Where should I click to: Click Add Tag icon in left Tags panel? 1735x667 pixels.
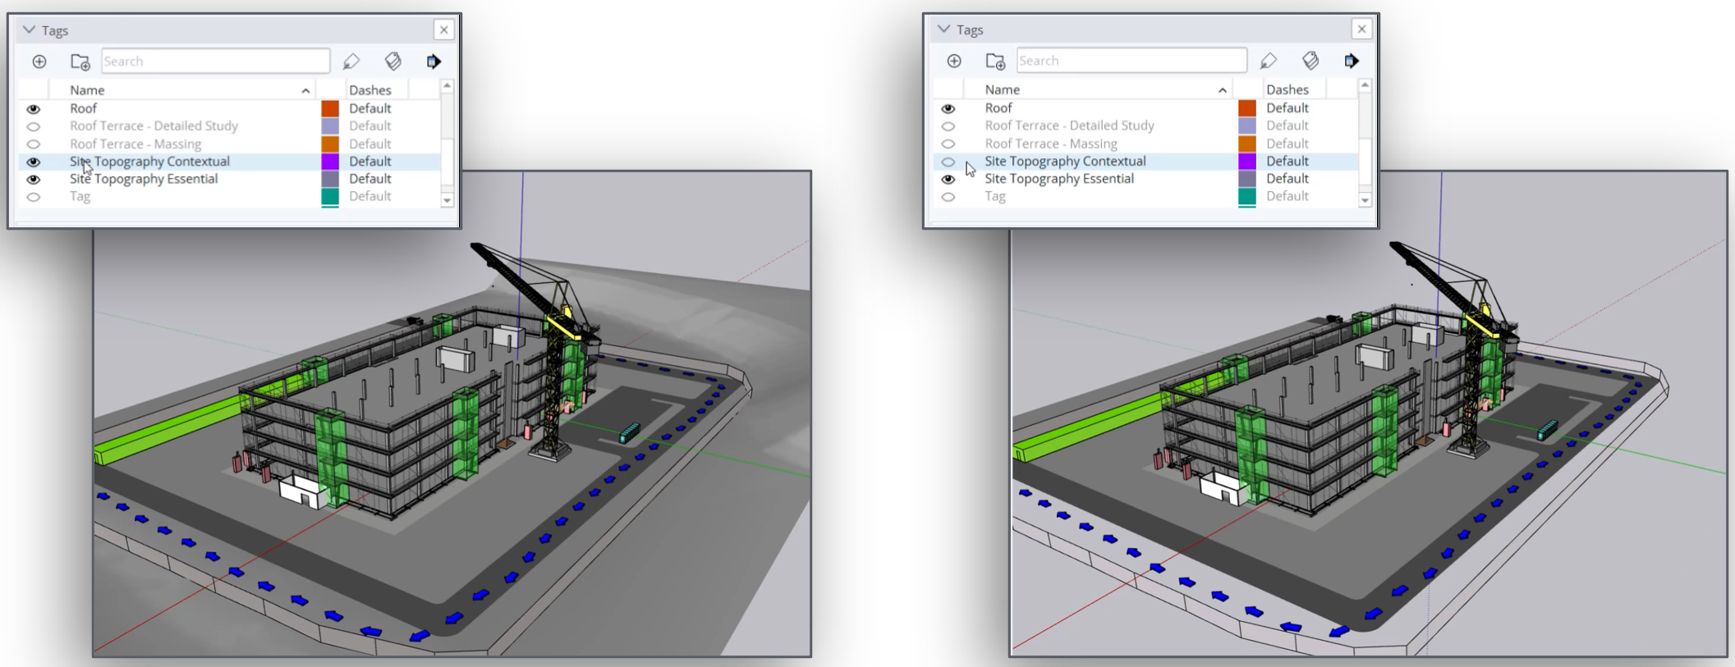tap(39, 62)
